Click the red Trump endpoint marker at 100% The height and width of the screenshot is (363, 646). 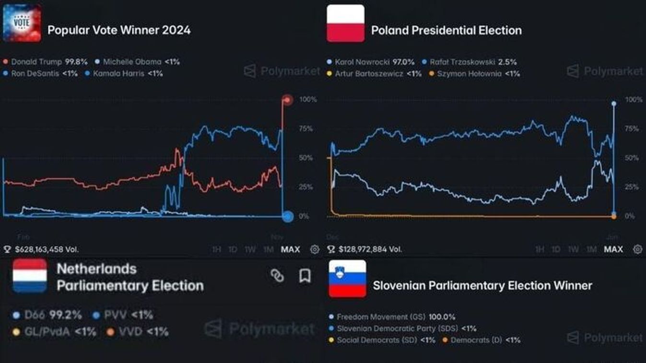(x=288, y=100)
